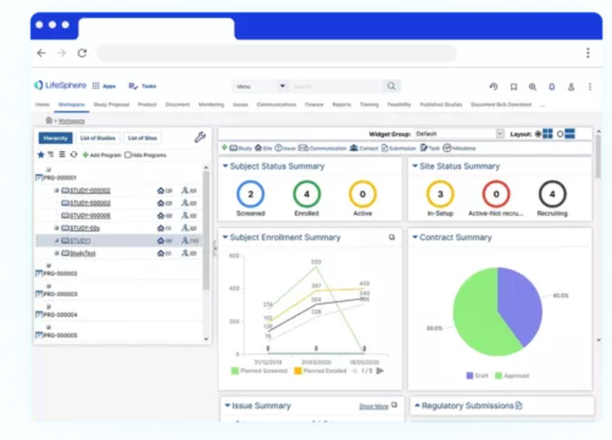This screenshot has width=612, height=440.
Task: Click the list view lines icon
Action: click(62, 155)
